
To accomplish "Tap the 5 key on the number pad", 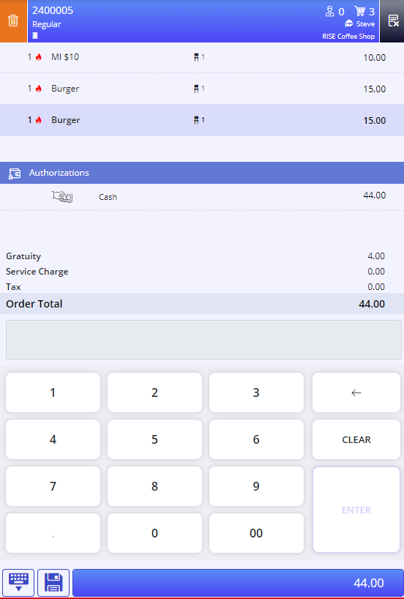I will pos(154,439).
